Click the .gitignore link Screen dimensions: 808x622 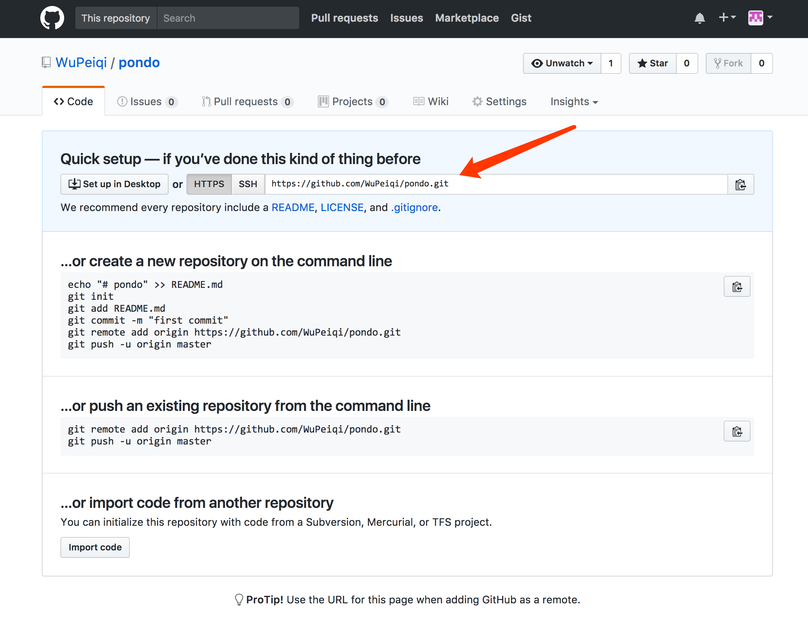click(x=414, y=207)
